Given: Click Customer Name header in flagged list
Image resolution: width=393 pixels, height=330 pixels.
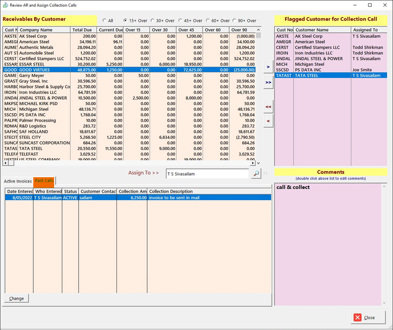Looking at the screenshot, I should point(322,30).
